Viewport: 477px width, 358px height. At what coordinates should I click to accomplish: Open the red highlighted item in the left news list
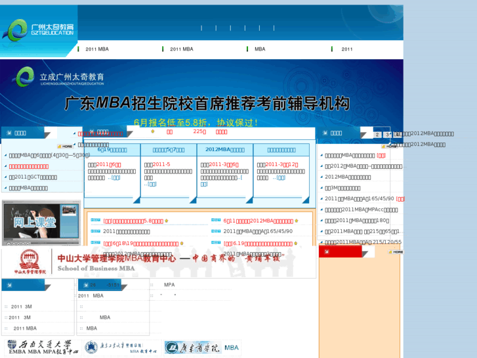[x=29, y=166]
